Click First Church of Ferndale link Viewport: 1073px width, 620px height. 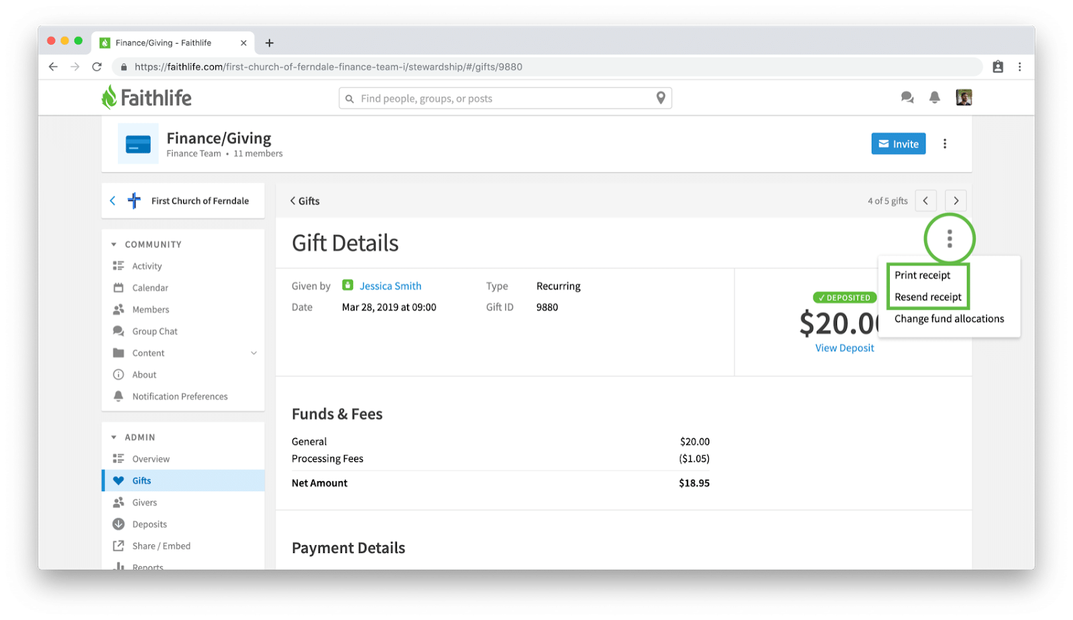[200, 200]
